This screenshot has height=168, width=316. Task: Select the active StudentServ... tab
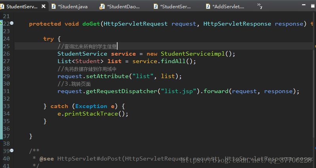click(x=22, y=7)
